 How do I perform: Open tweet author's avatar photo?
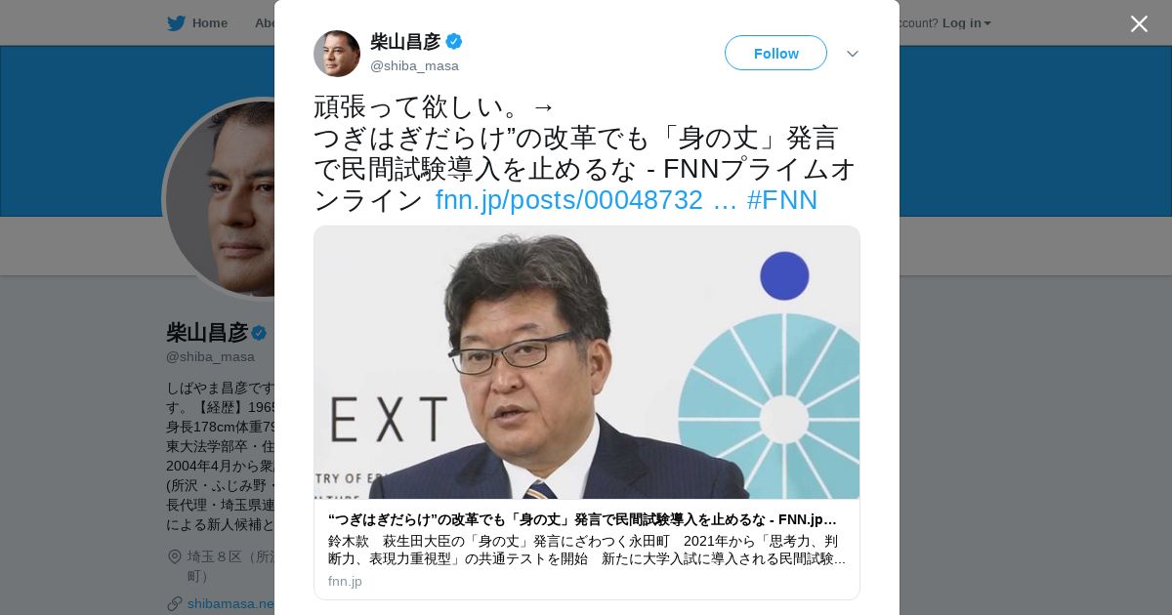337,54
